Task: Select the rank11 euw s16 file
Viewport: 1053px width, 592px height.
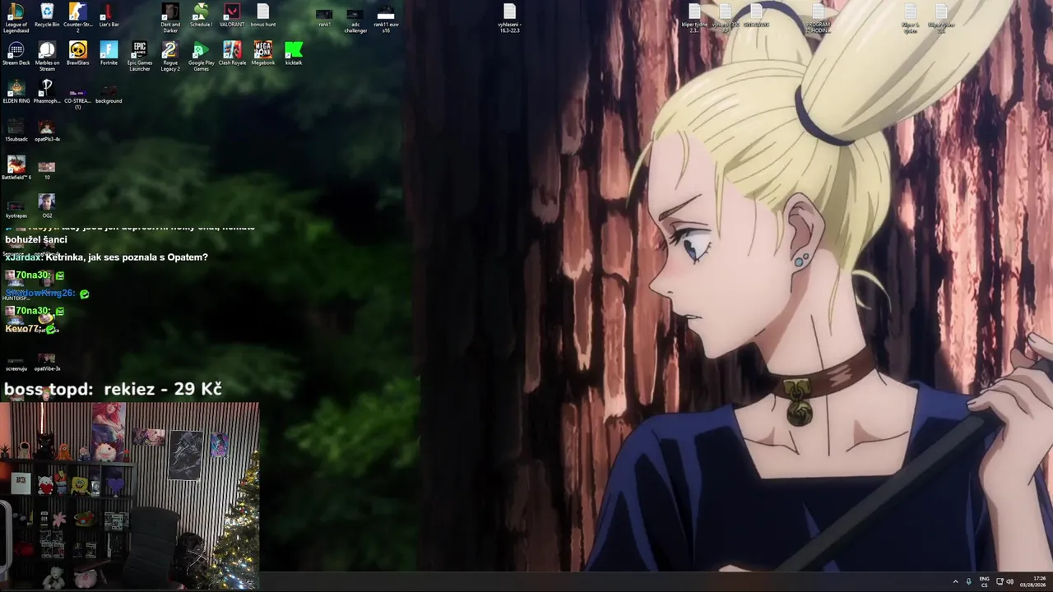Action: (386, 18)
